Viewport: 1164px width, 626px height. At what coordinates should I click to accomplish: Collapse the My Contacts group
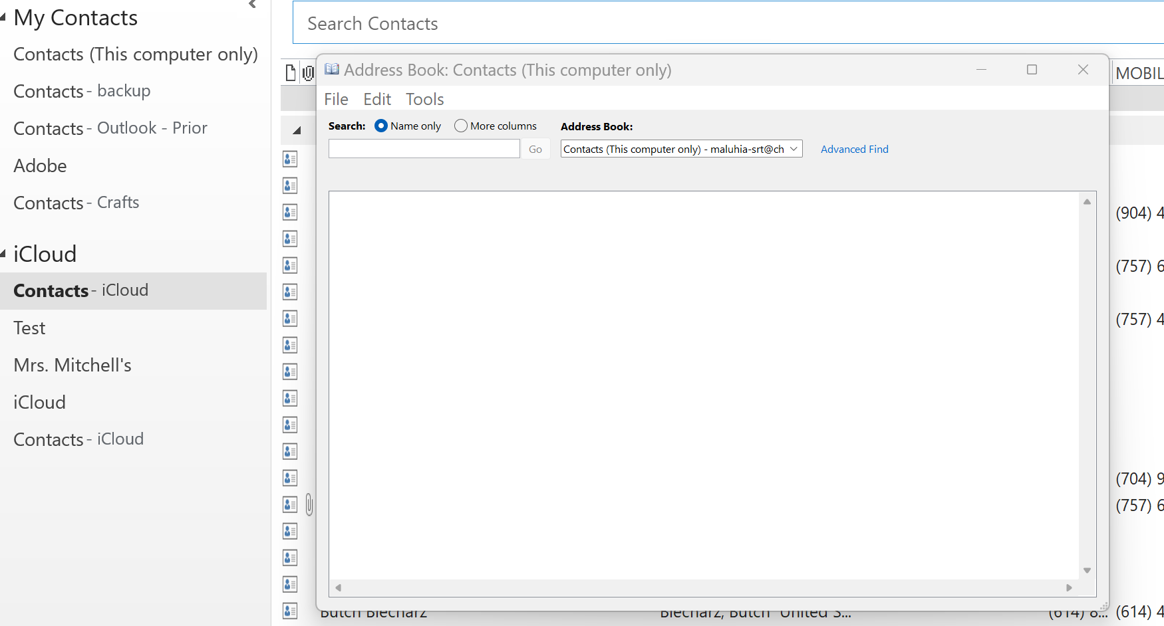3,17
